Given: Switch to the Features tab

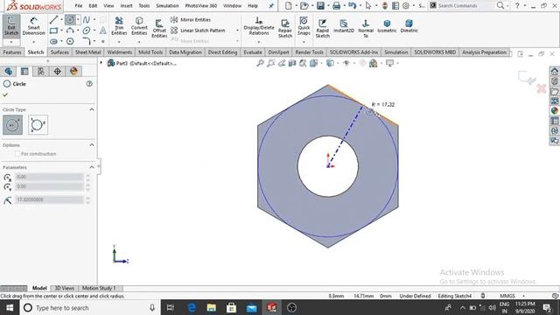Looking at the screenshot, I should coord(12,52).
